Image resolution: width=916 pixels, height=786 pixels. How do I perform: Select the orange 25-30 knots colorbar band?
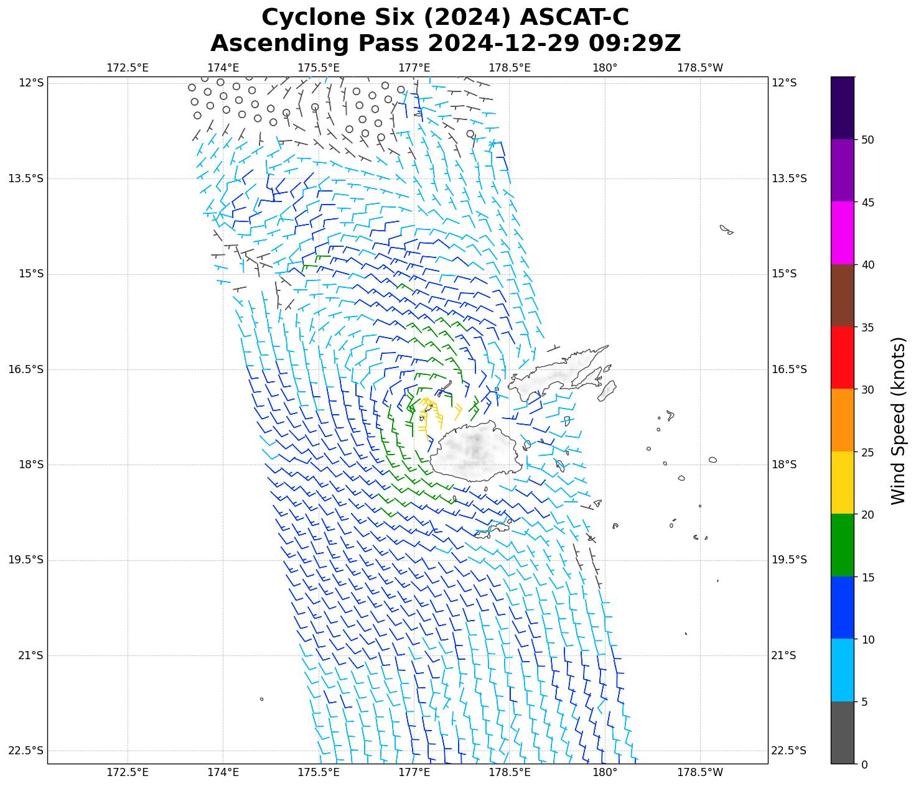843,420
